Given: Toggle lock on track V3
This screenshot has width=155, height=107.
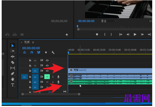Looking at the screenshot, I should (30, 60).
